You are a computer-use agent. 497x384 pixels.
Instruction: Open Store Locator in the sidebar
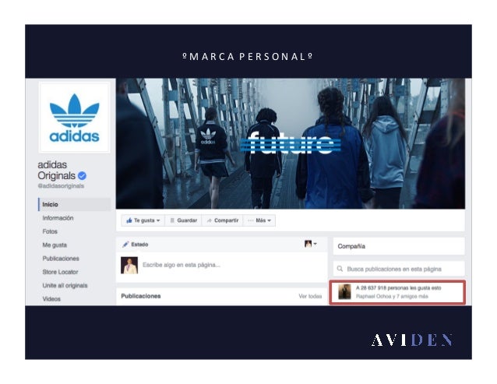(60, 272)
